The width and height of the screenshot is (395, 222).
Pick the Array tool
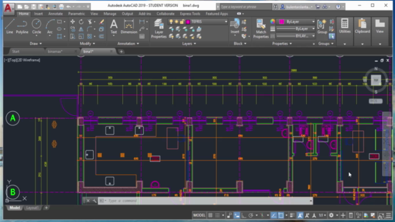point(89,36)
